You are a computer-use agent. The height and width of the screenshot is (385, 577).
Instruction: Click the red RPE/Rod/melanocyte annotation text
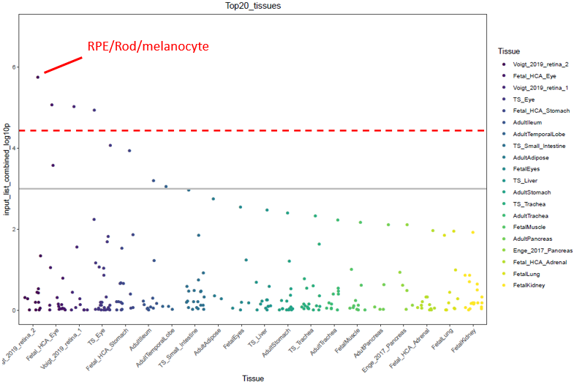click(148, 47)
